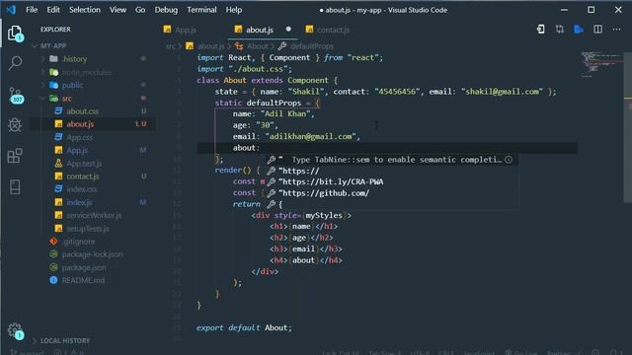Screen dimensions: 632x355
Task: Open the device preview icon in activity bar
Action: click(x=15, y=186)
